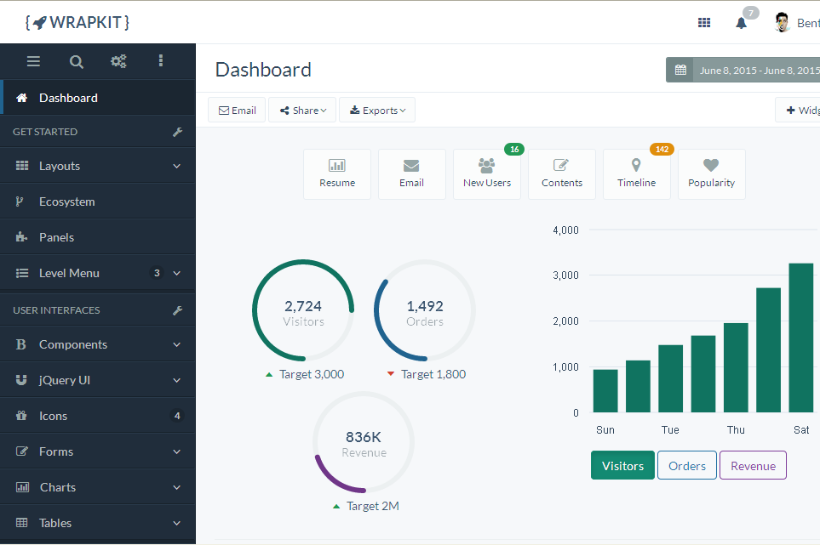Click the 142 badge on Timeline

662,150
